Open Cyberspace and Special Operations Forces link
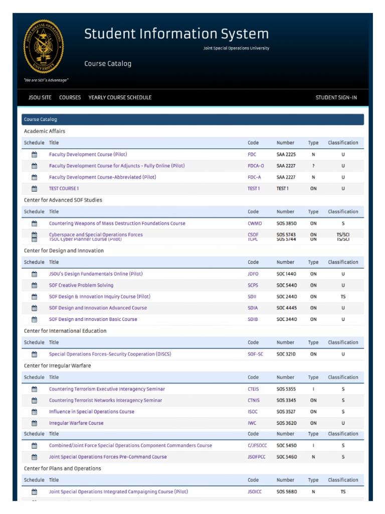The image size is (385, 514). pyautogui.click(x=96, y=234)
